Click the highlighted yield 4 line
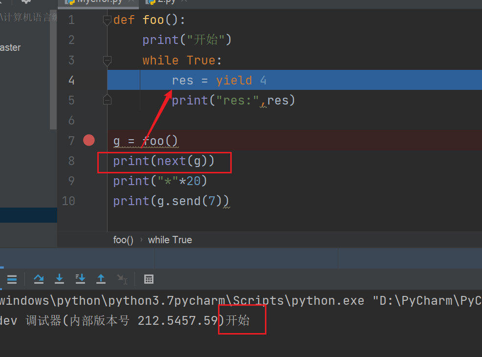The height and width of the screenshot is (357, 482). [x=293, y=80]
